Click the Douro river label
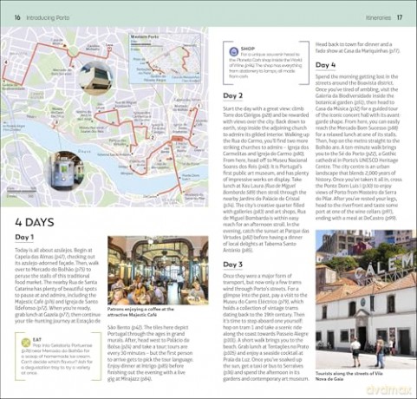Viewport: 417px width, 399px height. click(x=84, y=151)
